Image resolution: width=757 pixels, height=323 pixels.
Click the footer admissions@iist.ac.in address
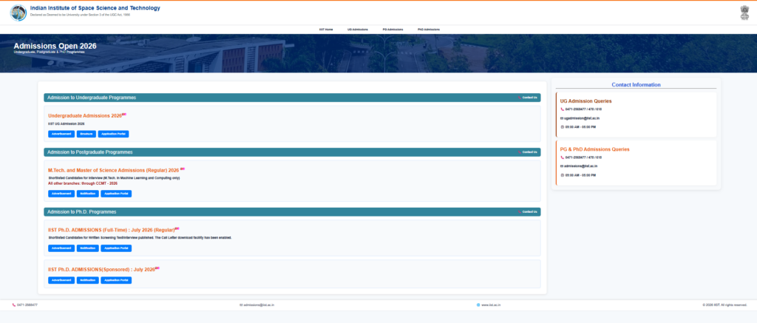[x=259, y=305]
